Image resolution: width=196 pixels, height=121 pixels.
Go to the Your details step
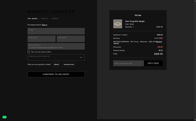[32, 19]
